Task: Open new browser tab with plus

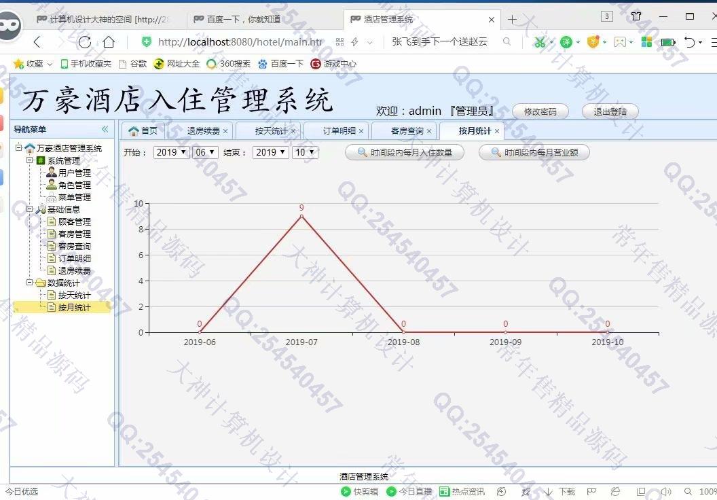Action: click(x=513, y=20)
